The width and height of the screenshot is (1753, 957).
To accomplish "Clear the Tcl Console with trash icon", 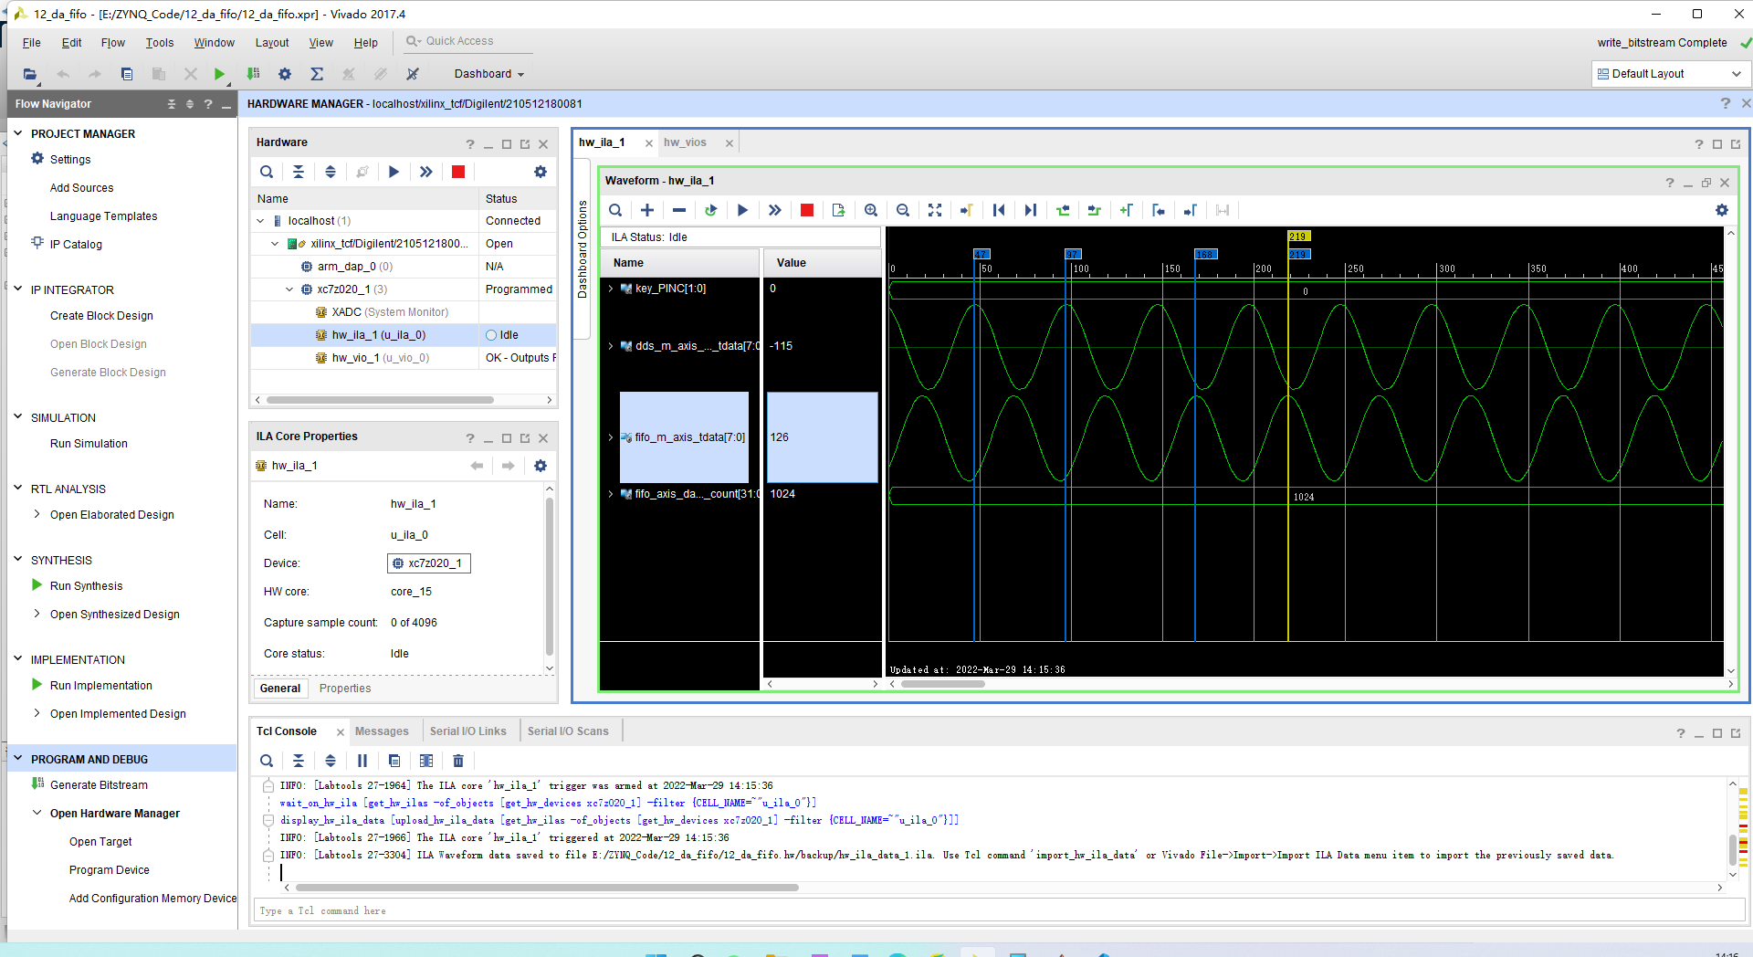I will 458,761.
